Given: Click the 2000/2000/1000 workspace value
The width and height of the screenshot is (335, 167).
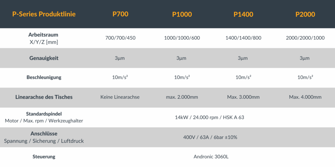Looking at the screenshot, I should [x=305, y=38].
